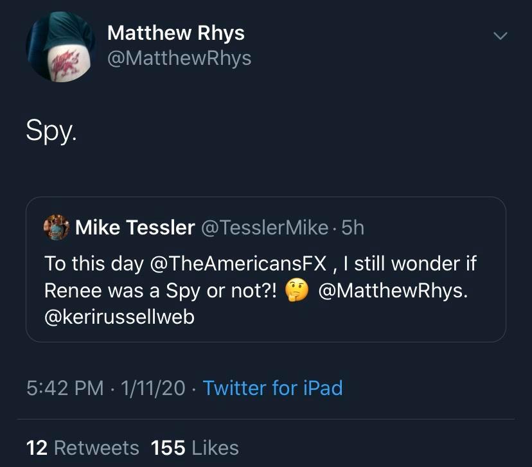The height and width of the screenshot is (467, 532).
Task: Select the Mike Tessler display name
Action: click(134, 227)
